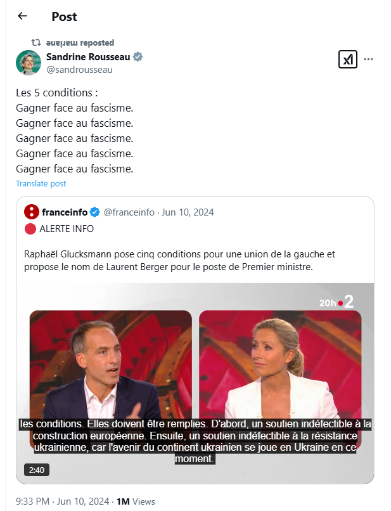Open the Grok explain icon
391x511 pixels.
[x=347, y=60]
